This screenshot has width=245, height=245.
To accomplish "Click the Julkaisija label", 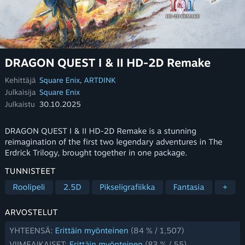I will [x=20, y=92].
